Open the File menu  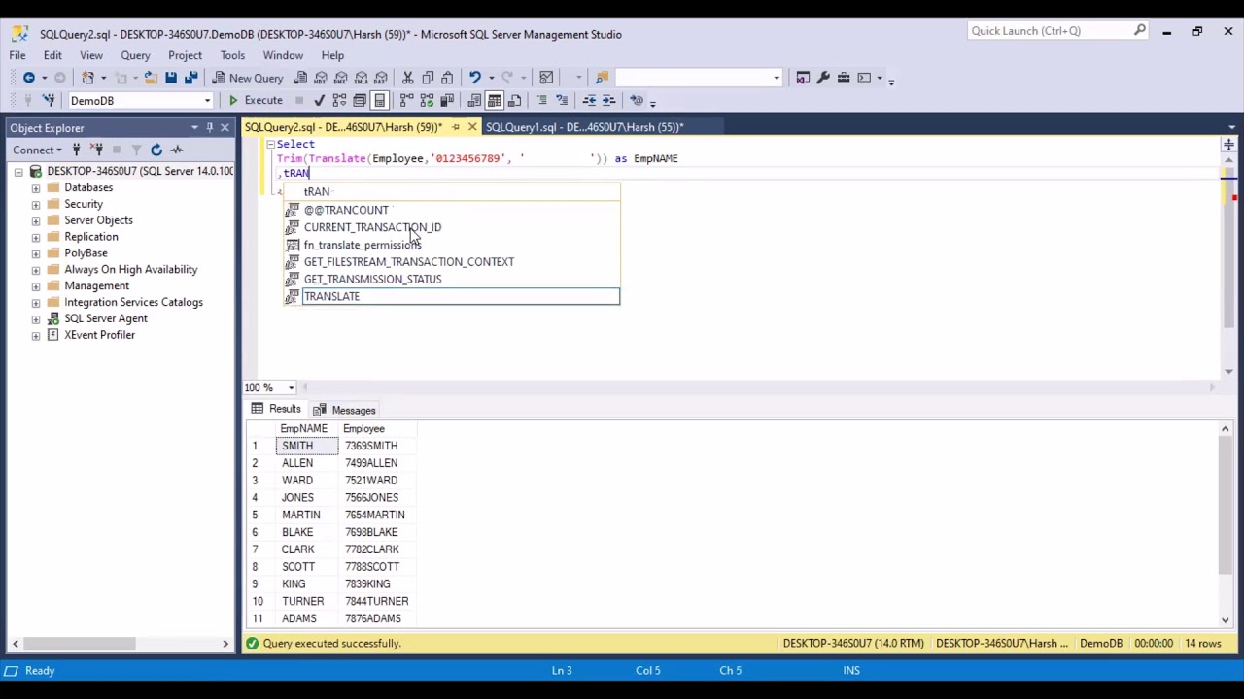(17, 55)
